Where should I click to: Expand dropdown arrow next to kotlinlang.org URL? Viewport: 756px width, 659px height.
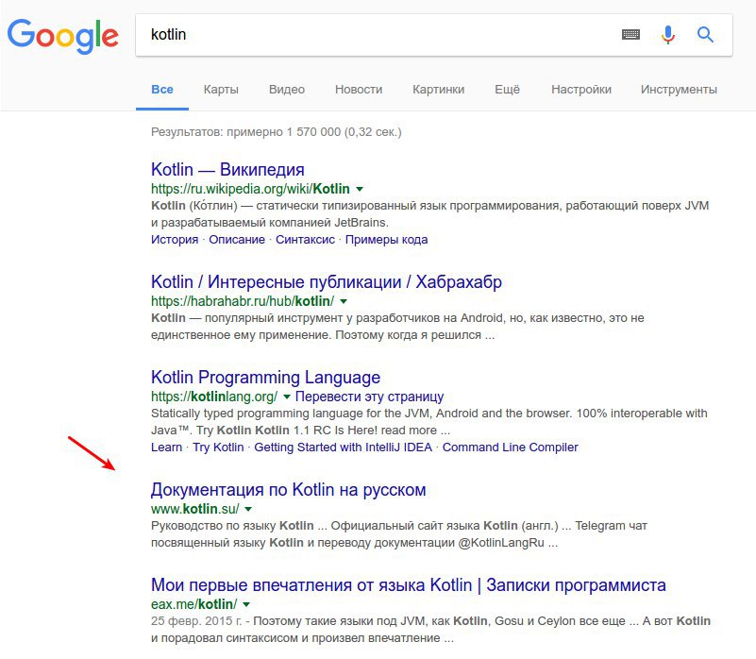(286, 397)
